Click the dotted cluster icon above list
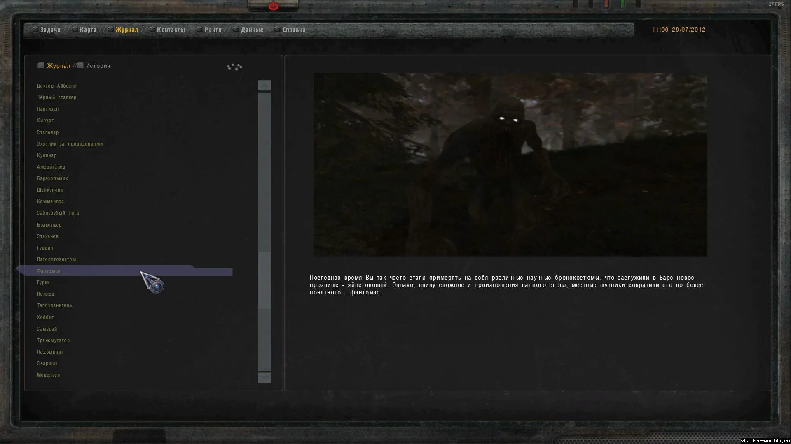The width and height of the screenshot is (791, 444). coord(235,67)
